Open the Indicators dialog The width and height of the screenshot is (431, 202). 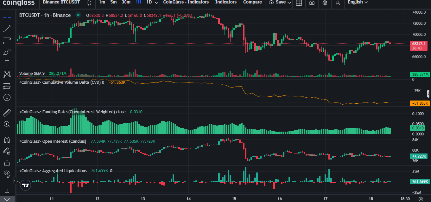click(x=226, y=2)
